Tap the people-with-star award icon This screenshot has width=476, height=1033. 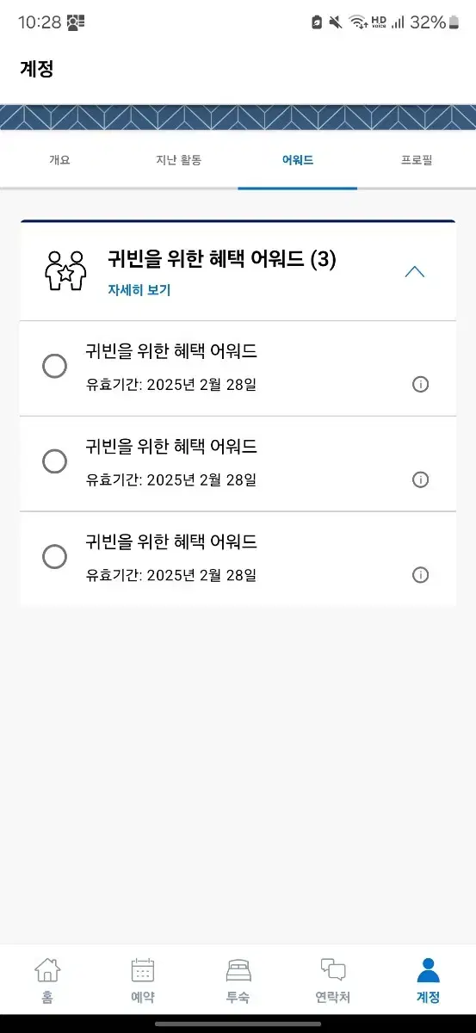tap(66, 271)
